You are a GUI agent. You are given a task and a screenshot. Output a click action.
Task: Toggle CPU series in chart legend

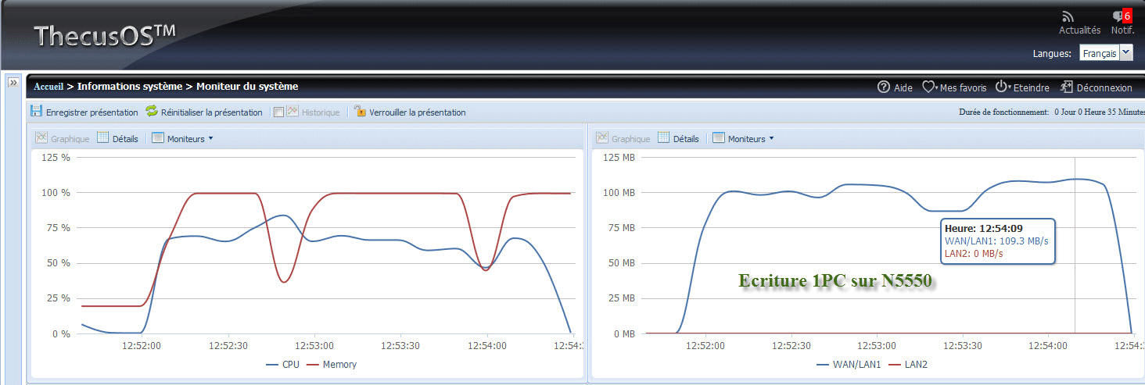point(283,364)
